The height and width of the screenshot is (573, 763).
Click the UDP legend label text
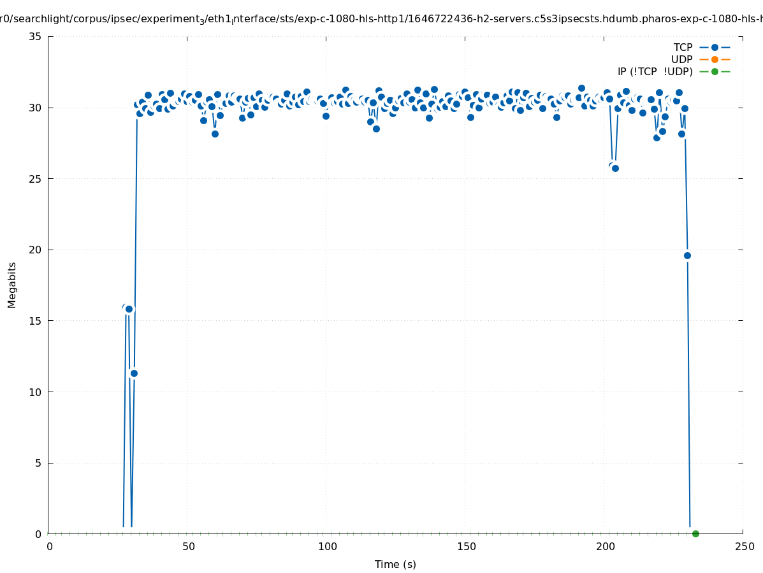point(681,59)
